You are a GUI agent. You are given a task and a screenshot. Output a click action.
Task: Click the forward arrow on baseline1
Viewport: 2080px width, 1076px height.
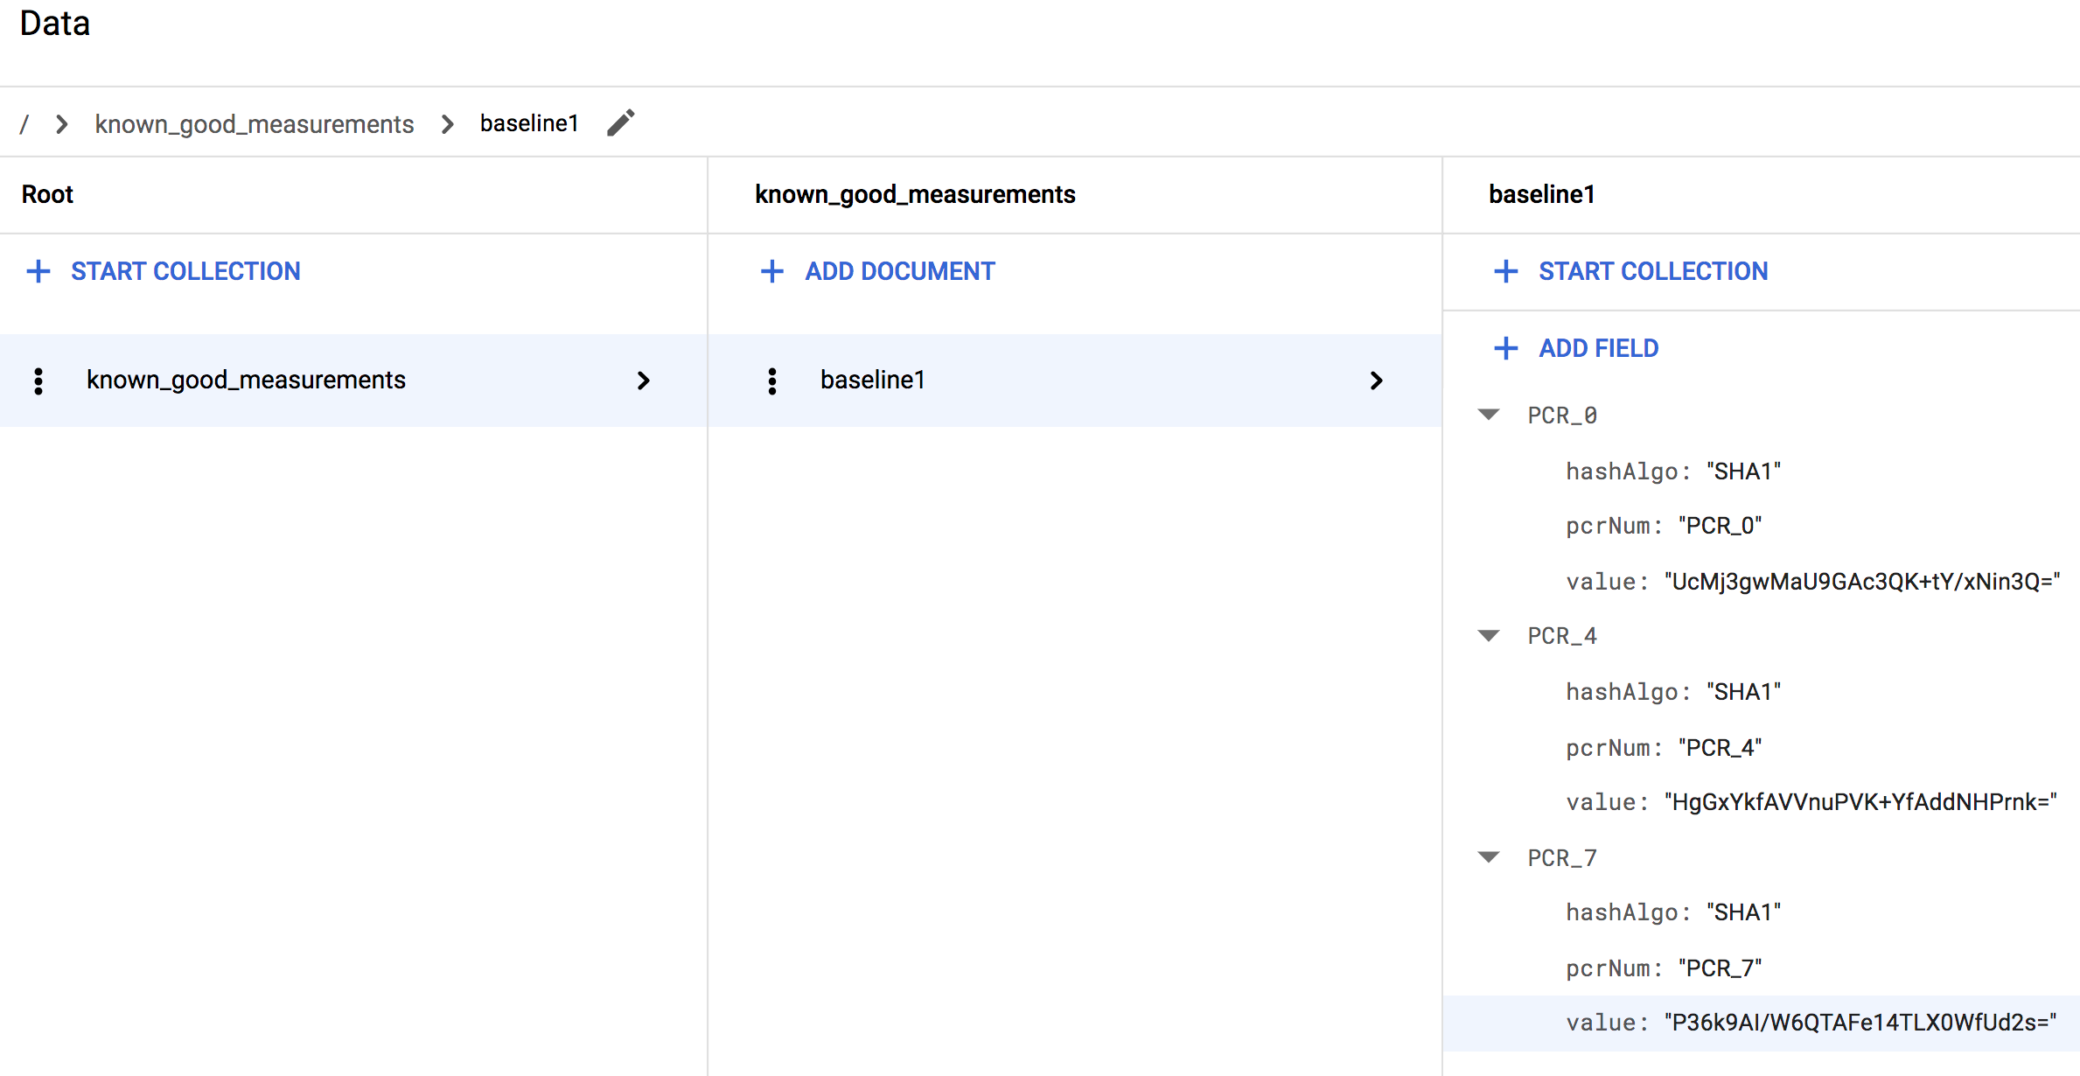click(1382, 381)
